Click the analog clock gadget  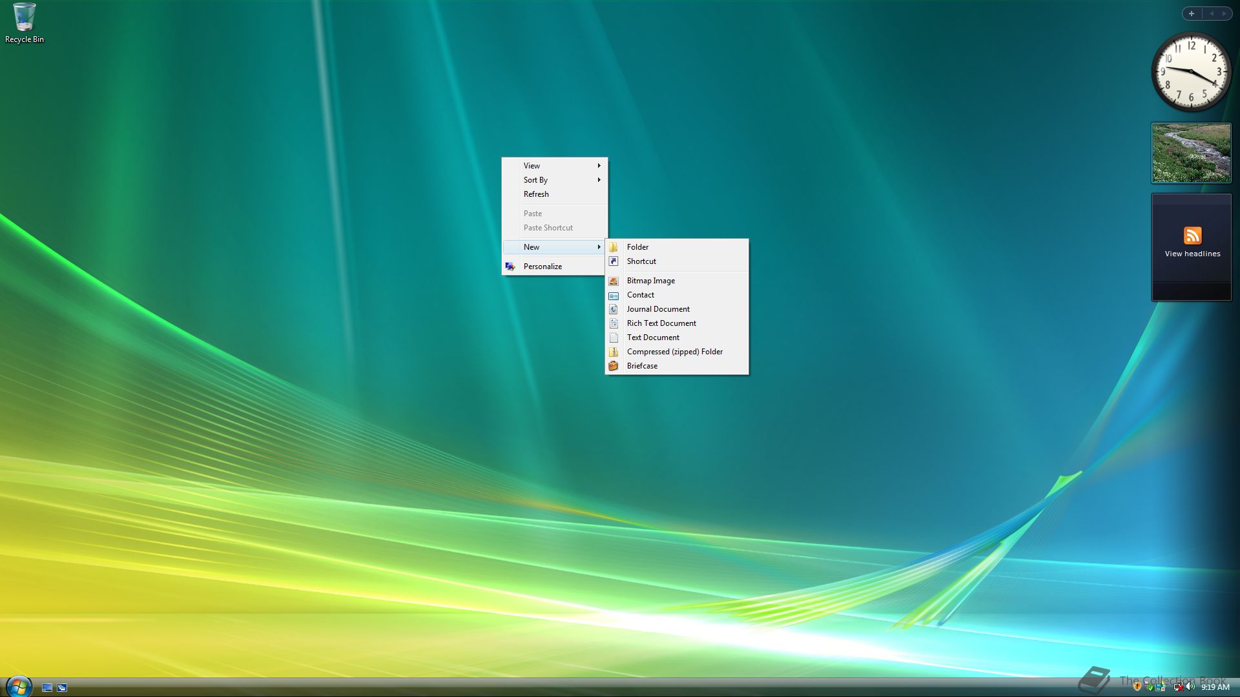point(1191,71)
